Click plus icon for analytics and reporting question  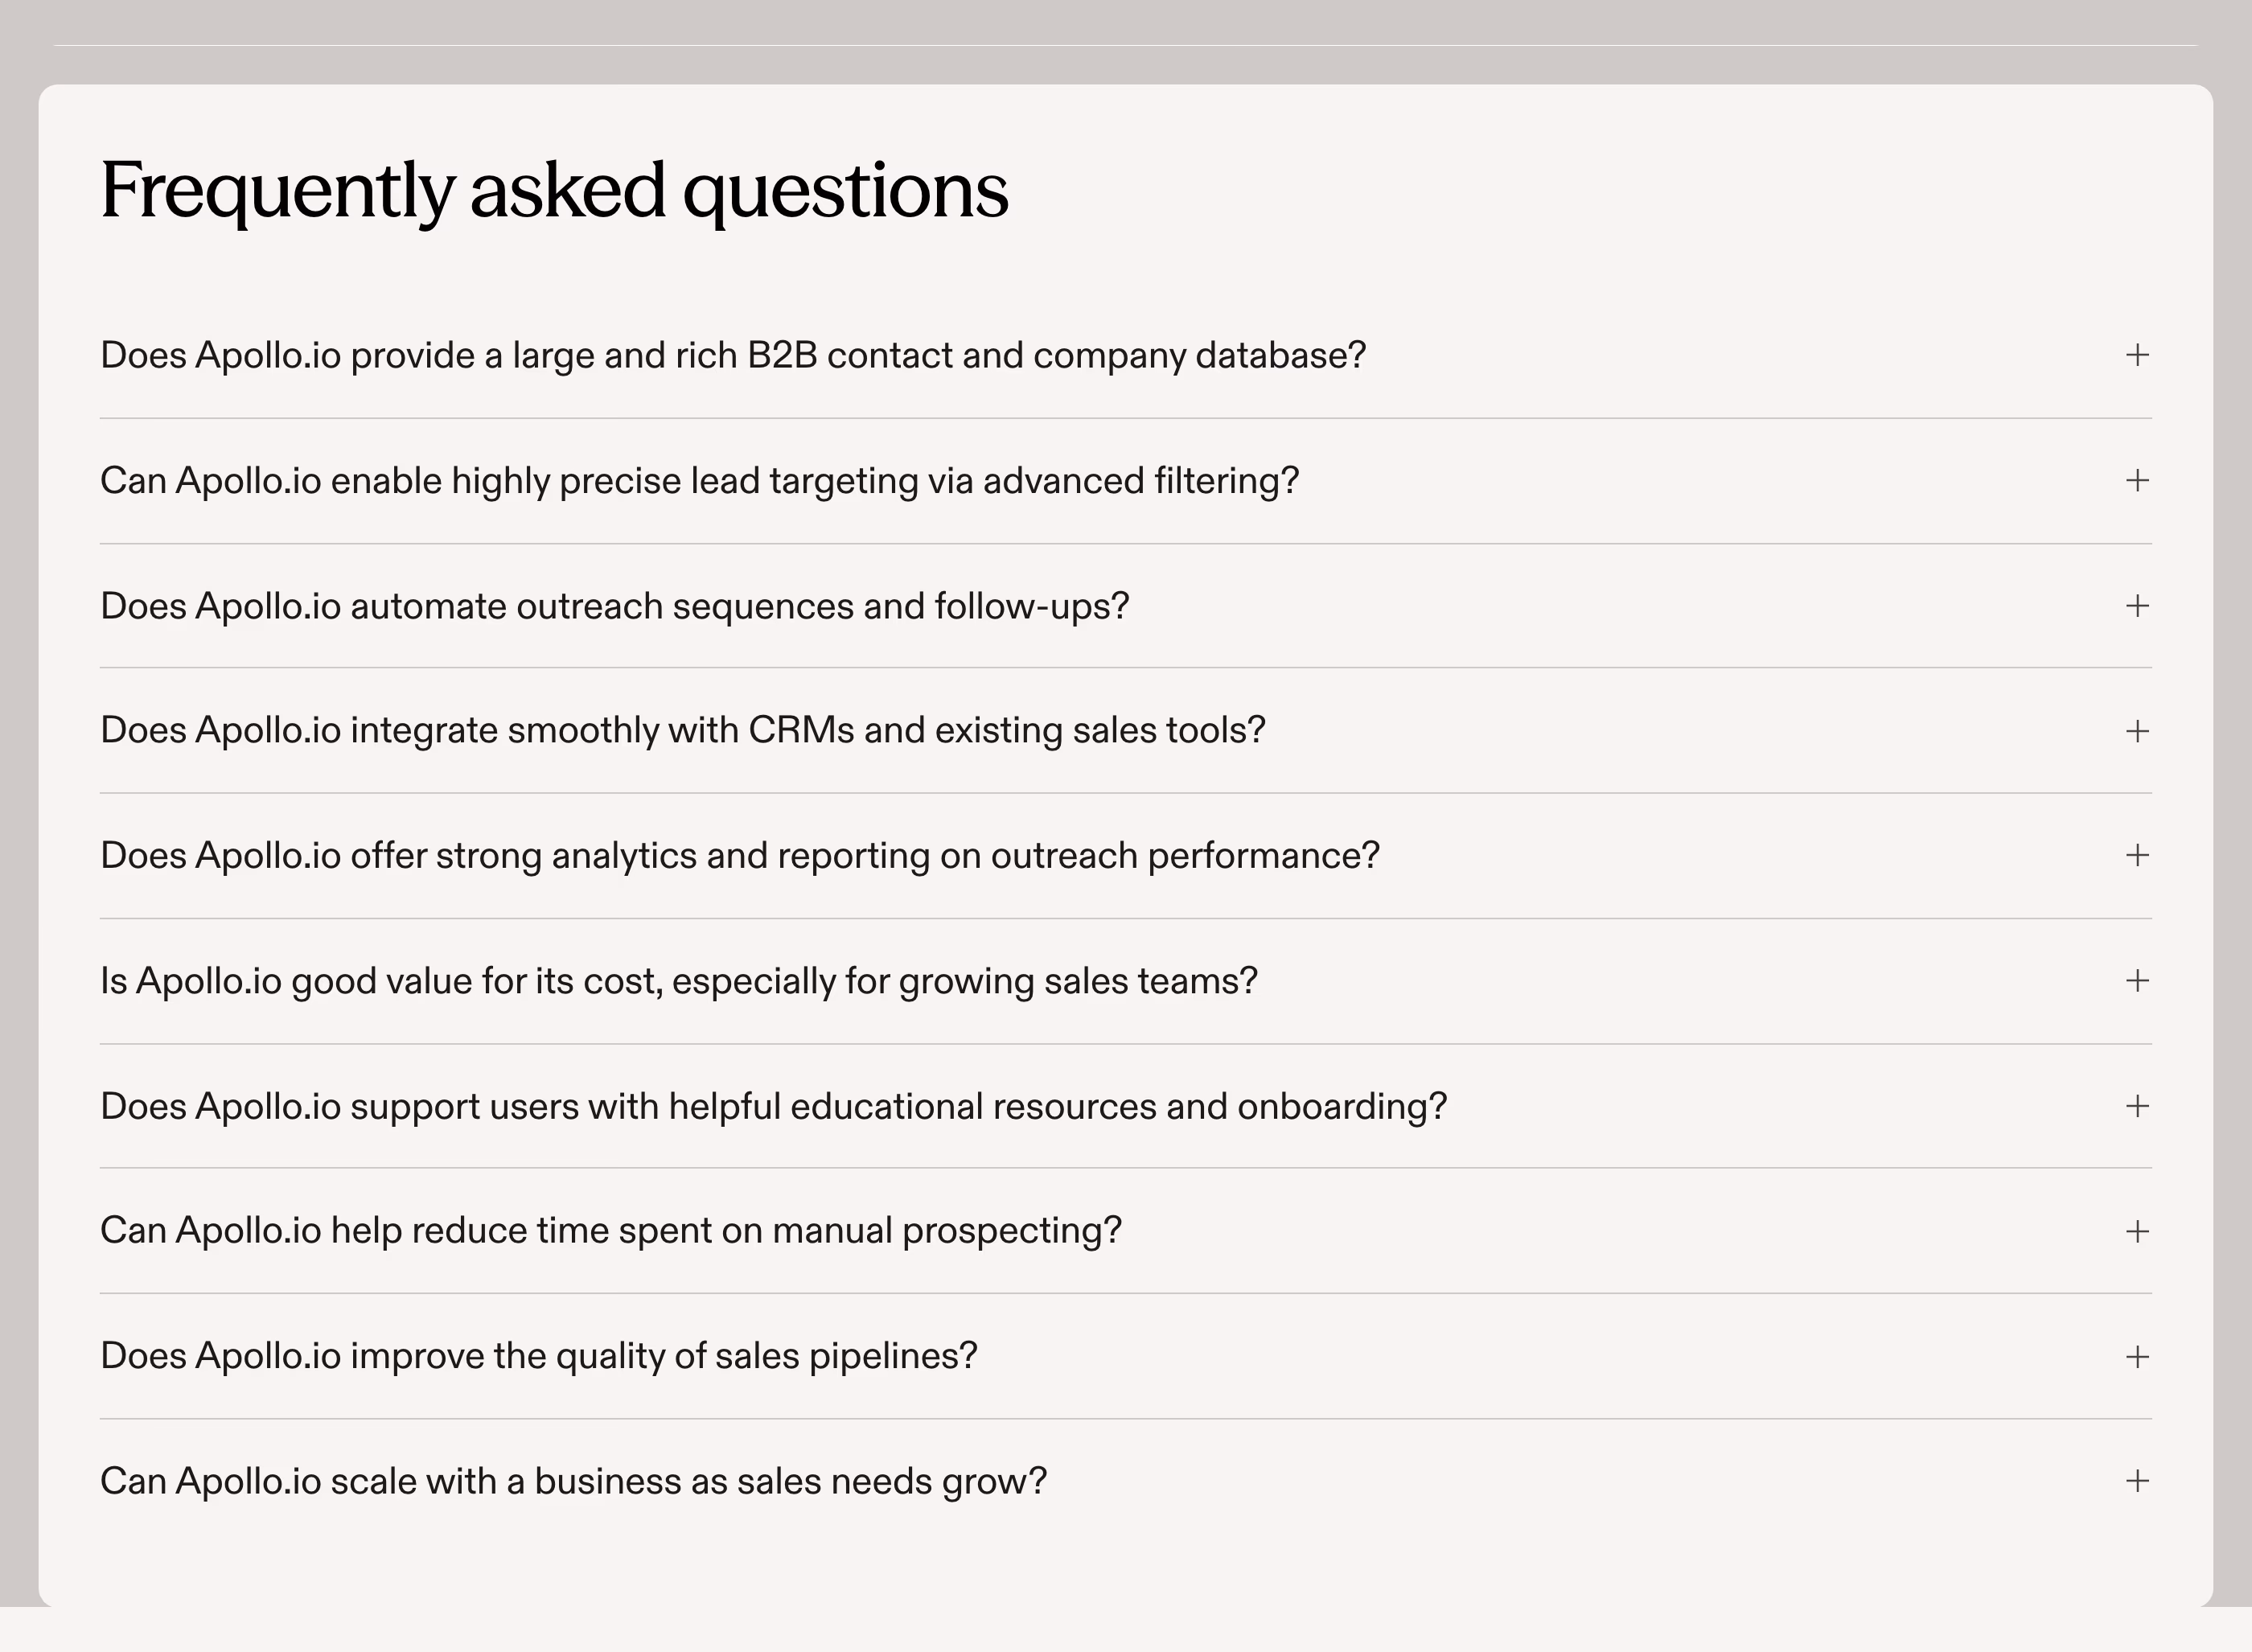(x=2137, y=855)
